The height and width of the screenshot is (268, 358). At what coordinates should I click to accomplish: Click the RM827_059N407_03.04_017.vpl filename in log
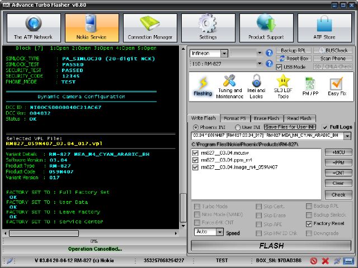click(54, 144)
